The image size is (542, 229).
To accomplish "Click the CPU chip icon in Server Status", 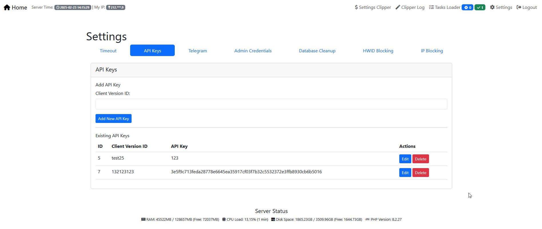I will click(x=224, y=219).
